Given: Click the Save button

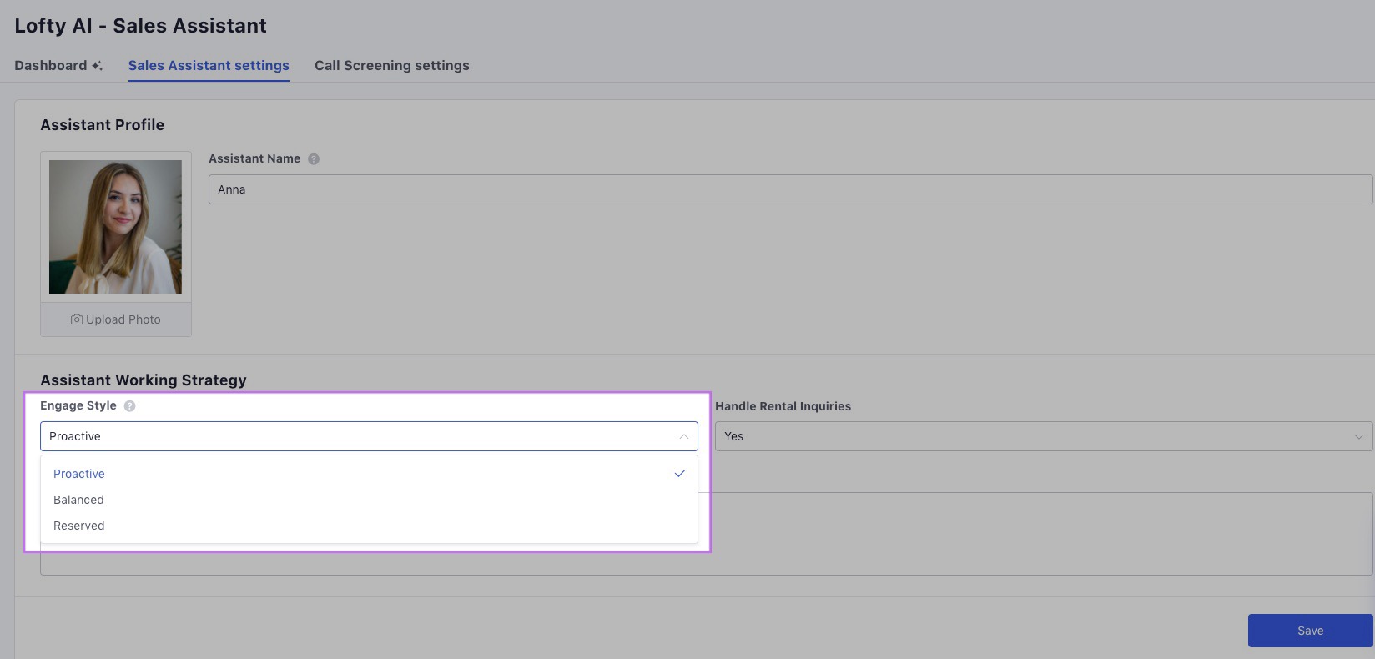Looking at the screenshot, I should pos(1310,631).
